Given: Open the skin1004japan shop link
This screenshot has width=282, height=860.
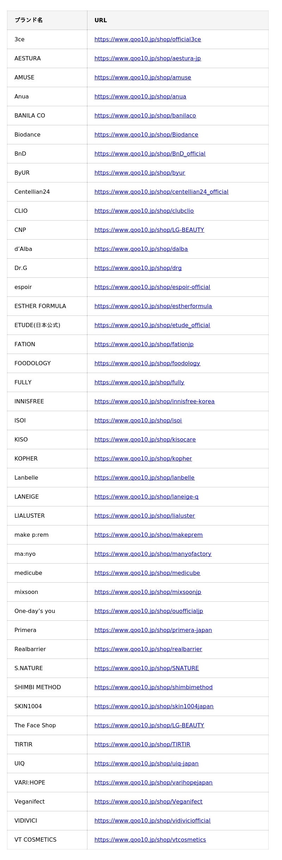Looking at the screenshot, I should click(x=154, y=706).
